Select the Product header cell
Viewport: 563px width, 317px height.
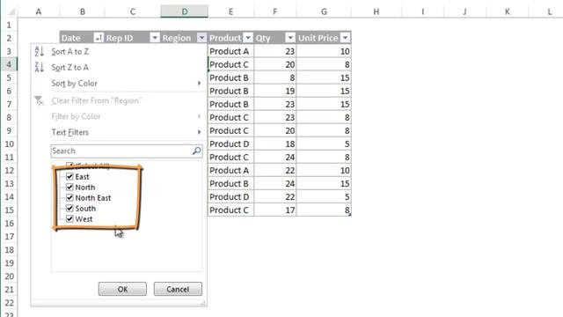pos(230,38)
